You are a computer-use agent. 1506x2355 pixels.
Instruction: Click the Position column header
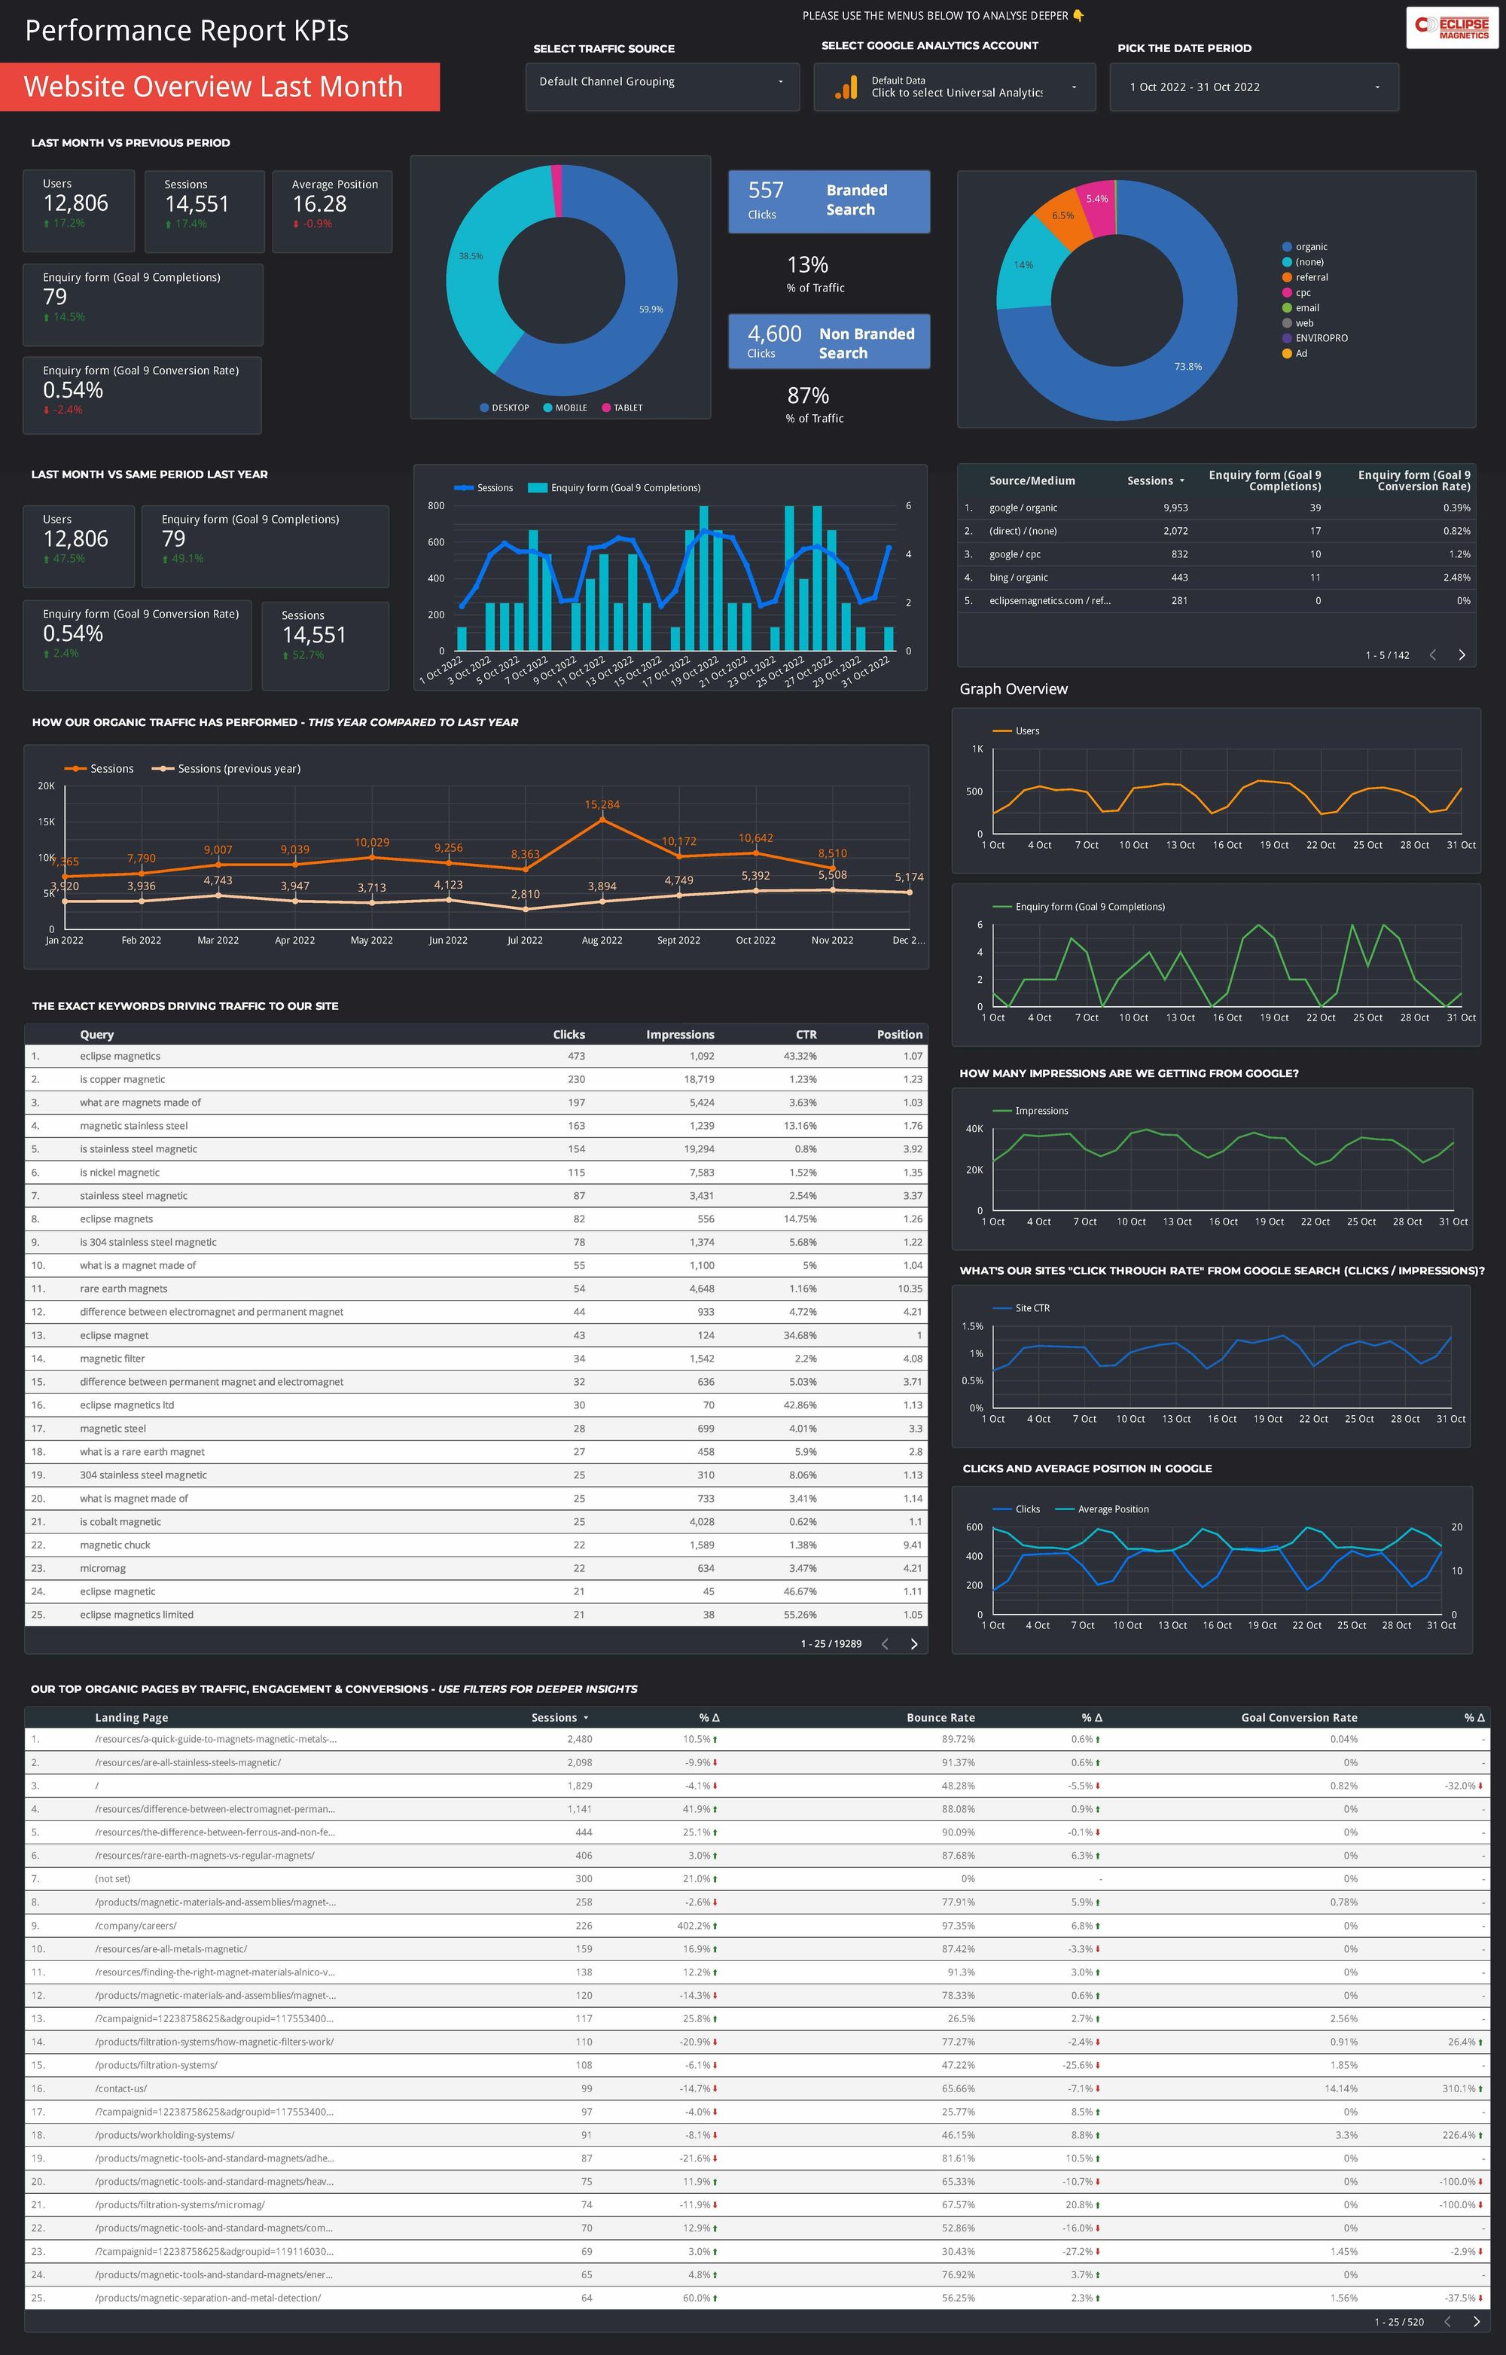tap(900, 1035)
